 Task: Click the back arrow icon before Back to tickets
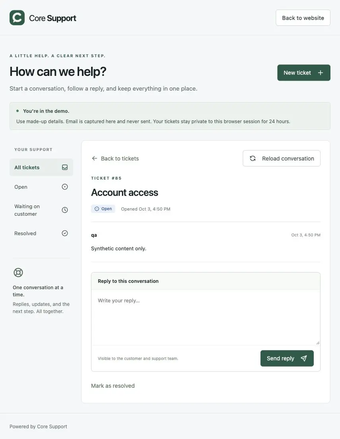pyautogui.click(x=95, y=159)
